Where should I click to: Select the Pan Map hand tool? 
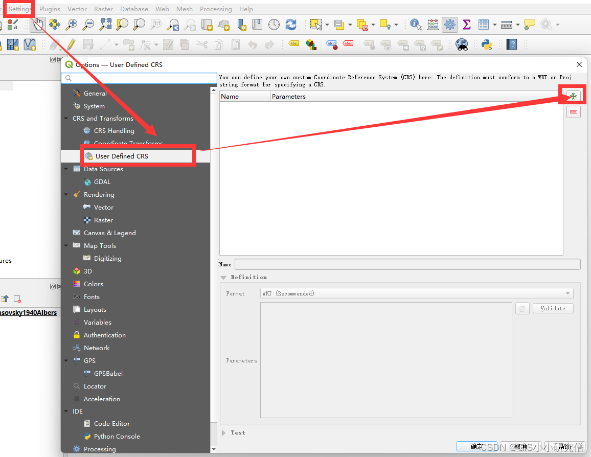[38, 25]
